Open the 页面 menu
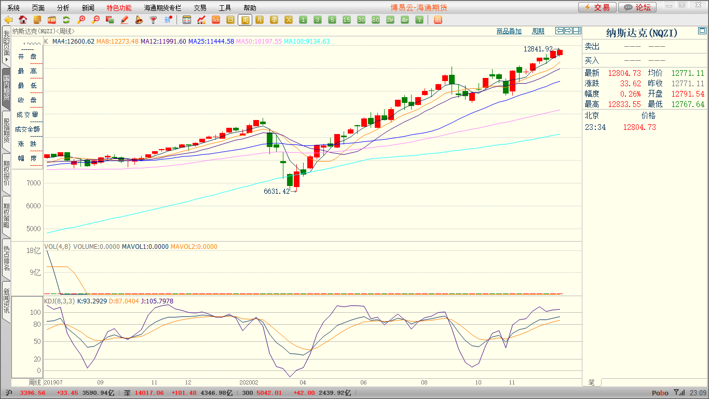 tap(38, 8)
